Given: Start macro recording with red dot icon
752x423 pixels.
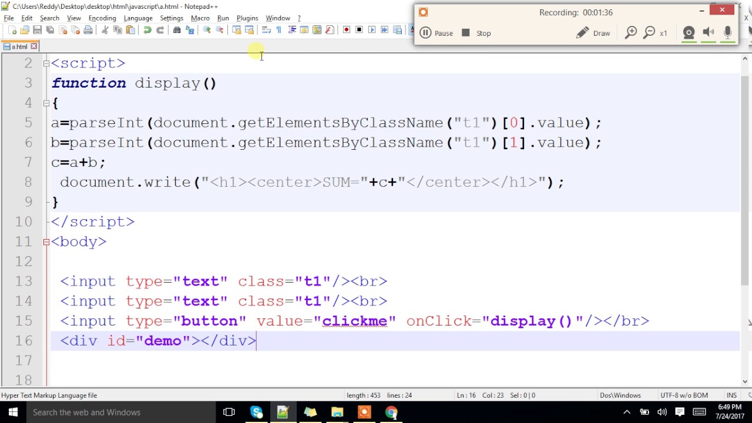Looking at the screenshot, I should (347, 30).
